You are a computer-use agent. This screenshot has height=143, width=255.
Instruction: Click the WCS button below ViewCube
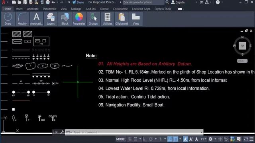(x=242, y=61)
